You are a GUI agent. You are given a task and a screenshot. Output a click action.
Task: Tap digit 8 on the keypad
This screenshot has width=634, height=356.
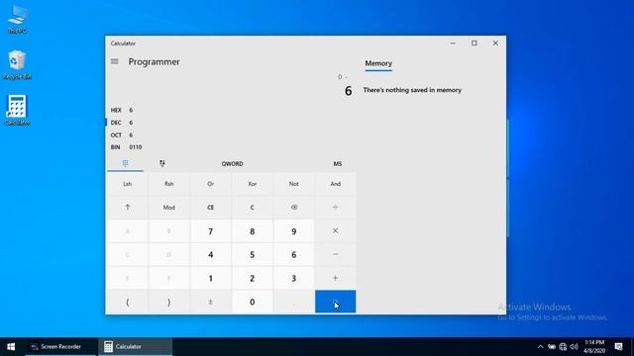click(253, 231)
